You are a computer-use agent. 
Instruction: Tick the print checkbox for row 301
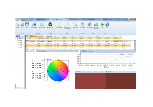point(33,48)
